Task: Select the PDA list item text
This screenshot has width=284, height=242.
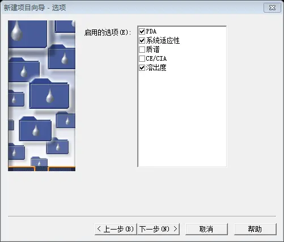Action: coord(151,31)
